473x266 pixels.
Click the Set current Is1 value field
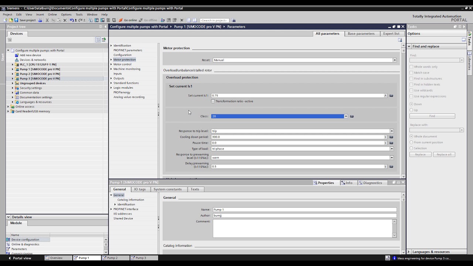[x=297, y=96]
